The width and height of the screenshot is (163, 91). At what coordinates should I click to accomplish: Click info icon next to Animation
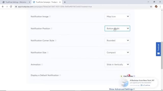click(42, 64)
